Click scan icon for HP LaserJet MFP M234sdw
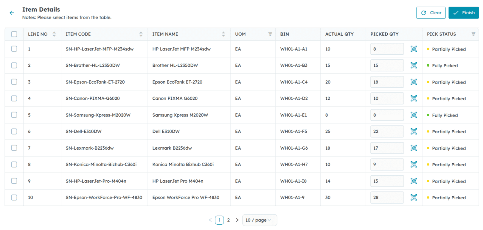Screen dimensions: 483x230 414,49
